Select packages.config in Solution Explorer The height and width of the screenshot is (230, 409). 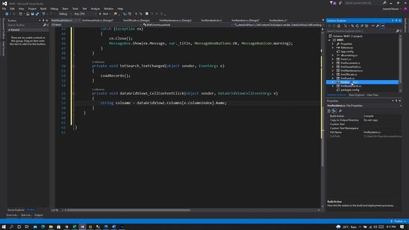pyautogui.click(x=350, y=90)
